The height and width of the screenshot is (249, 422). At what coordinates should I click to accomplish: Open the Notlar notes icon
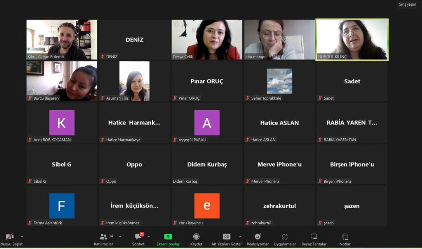345,237
